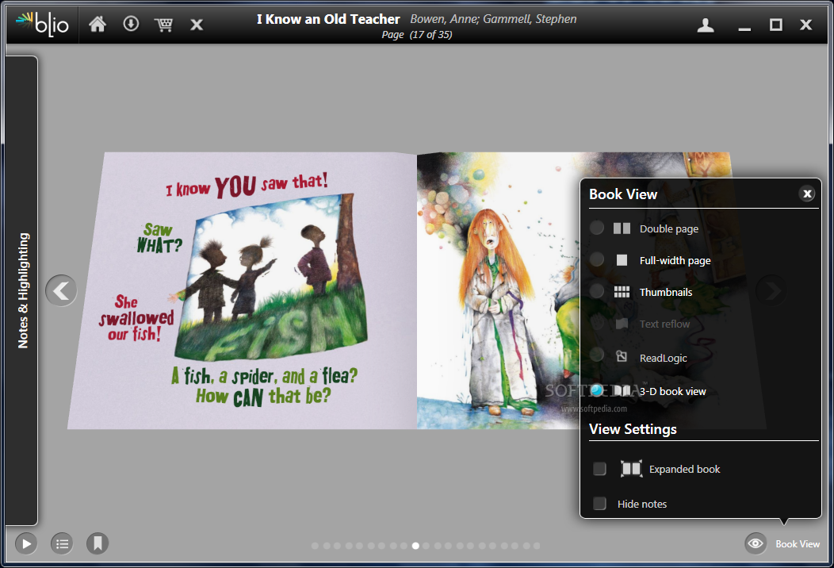
Task: Click the Expanded book icon
Action: tap(631, 469)
